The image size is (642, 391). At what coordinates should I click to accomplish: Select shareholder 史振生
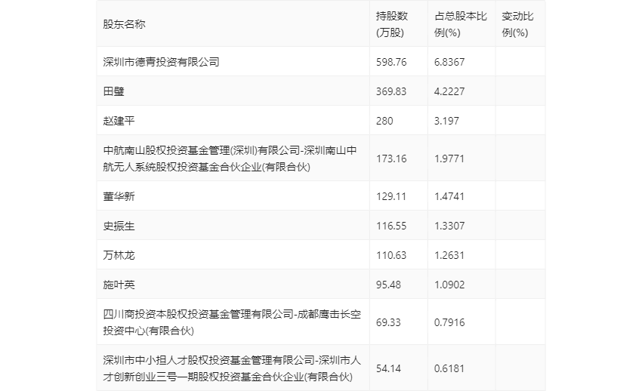pyautogui.click(x=119, y=226)
